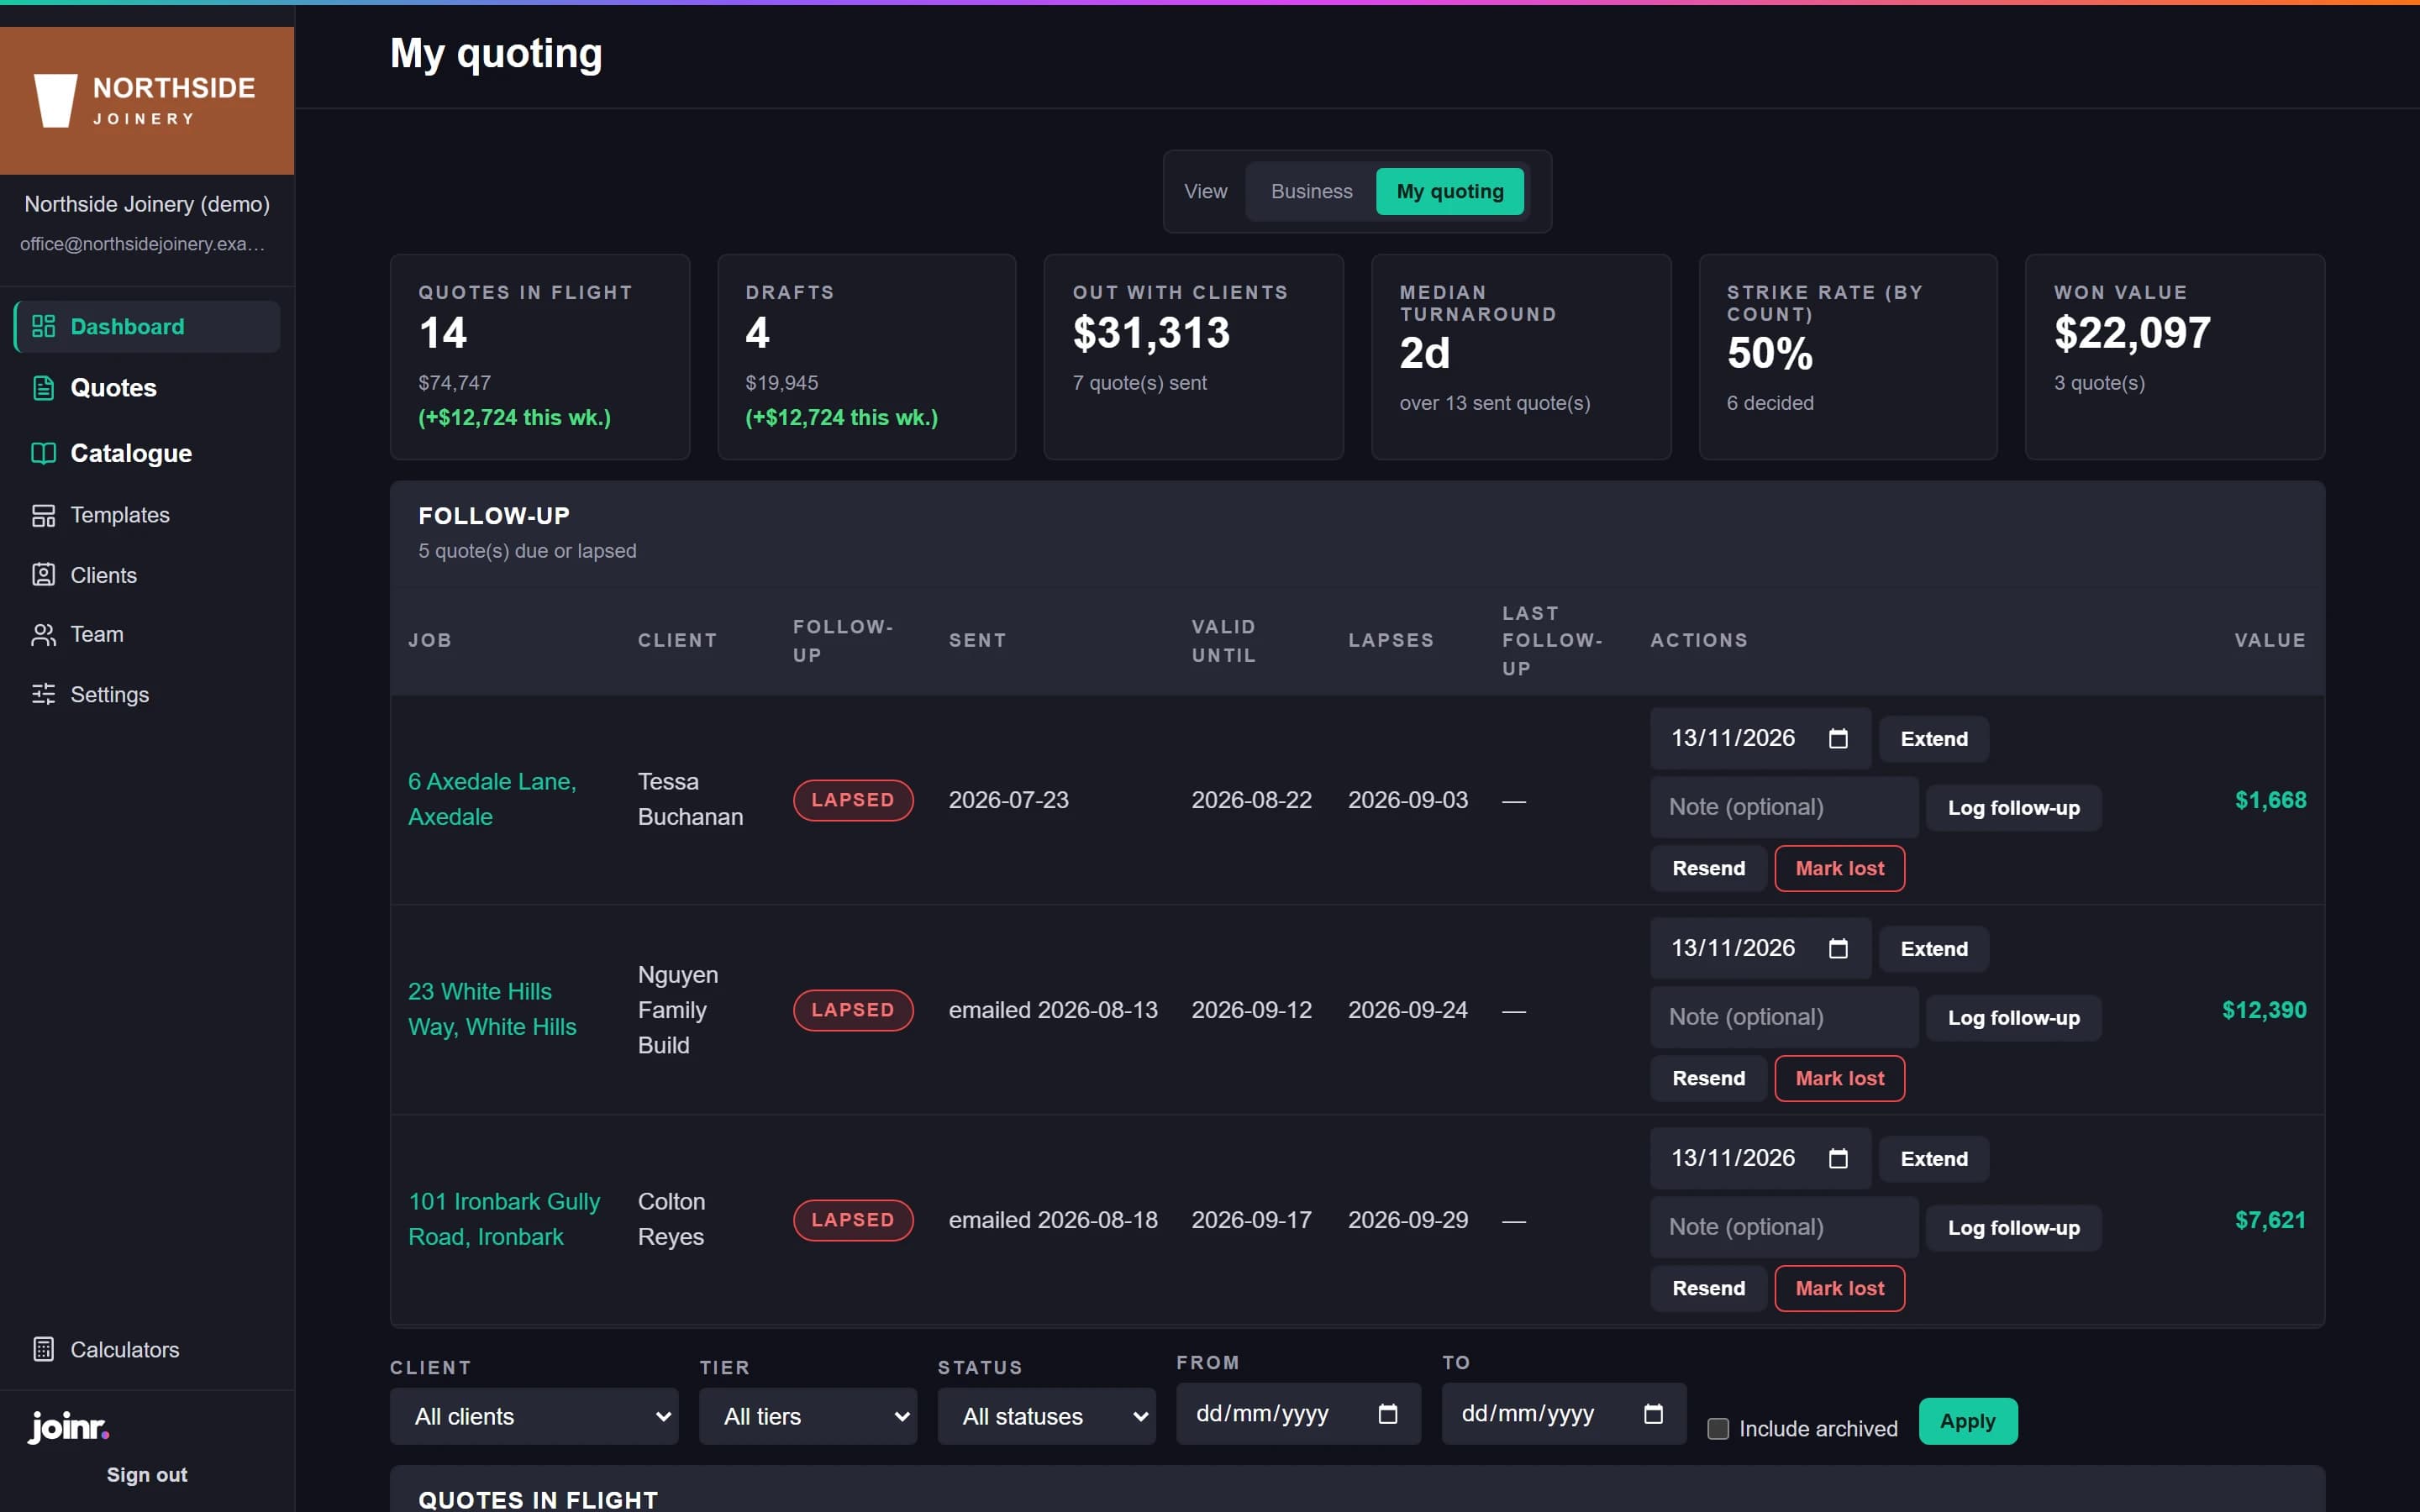Click Apply filter button
This screenshot has height=1512, width=2420.
pos(1967,1421)
